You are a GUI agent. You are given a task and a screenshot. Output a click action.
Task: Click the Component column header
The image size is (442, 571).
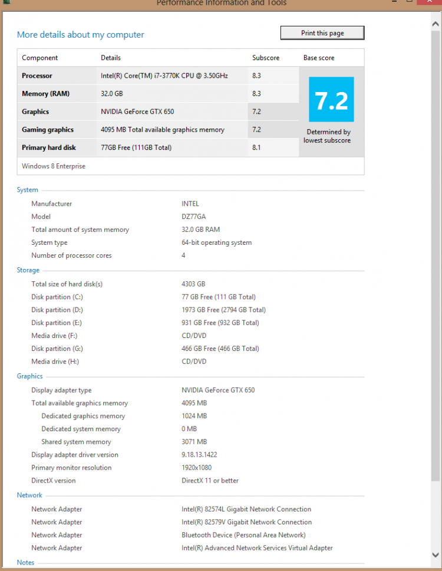pyautogui.click(x=40, y=58)
